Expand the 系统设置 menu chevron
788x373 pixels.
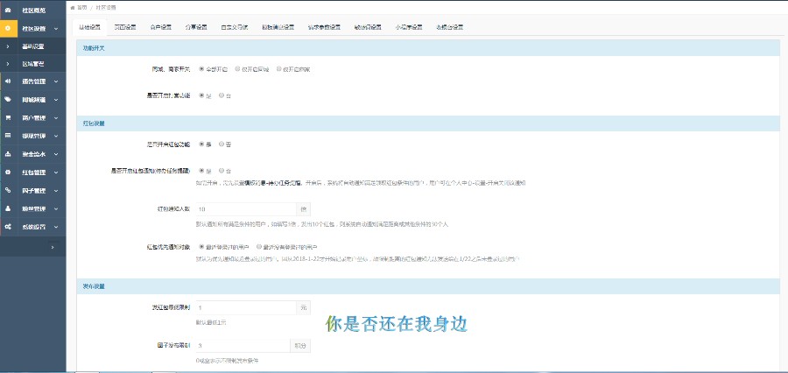coord(56,227)
